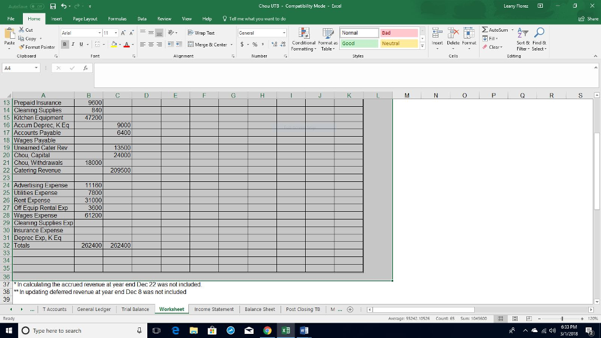Open the General number format dropdown
This screenshot has height=338, width=601.
pos(284,33)
